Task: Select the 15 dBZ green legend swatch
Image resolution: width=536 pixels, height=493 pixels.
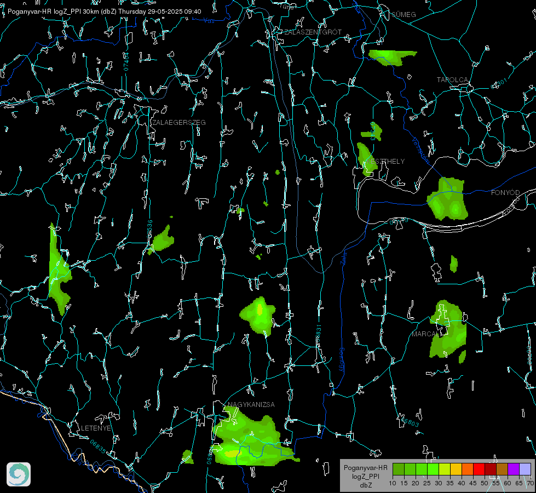Action: tap(410, 469)
